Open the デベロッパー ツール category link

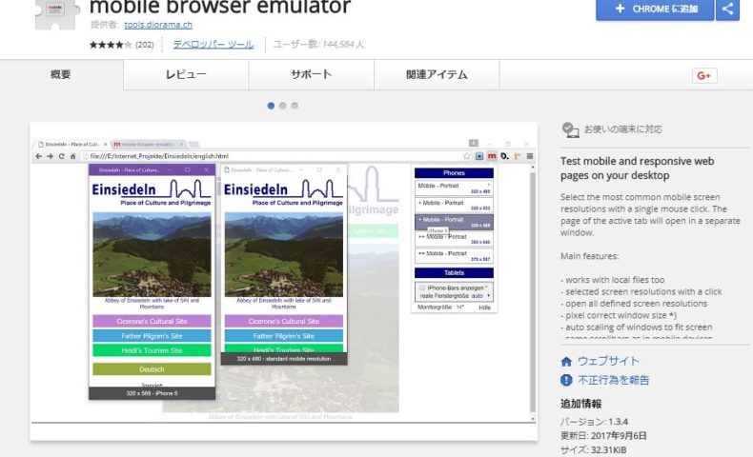214,44
